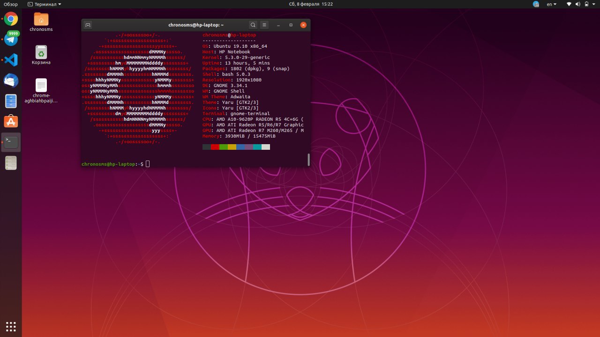Click the WM Theme line Adwaita
This screenshot has width=600, height=337.
[226, 97]
